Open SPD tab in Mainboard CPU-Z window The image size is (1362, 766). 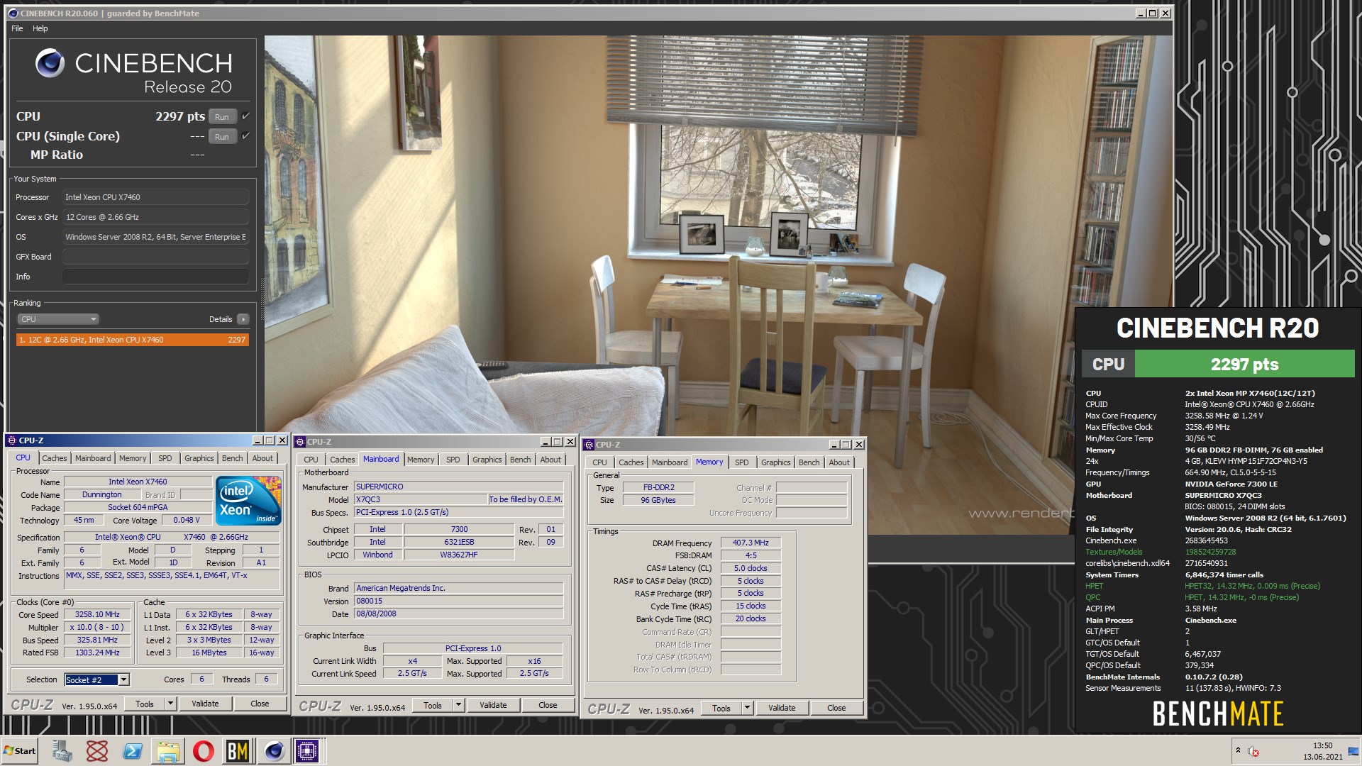tap(453, 460)
